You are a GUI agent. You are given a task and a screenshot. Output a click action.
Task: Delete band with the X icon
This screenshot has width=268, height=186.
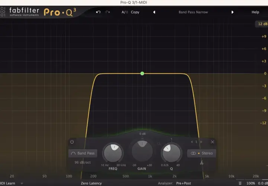(x=213, y=142)
